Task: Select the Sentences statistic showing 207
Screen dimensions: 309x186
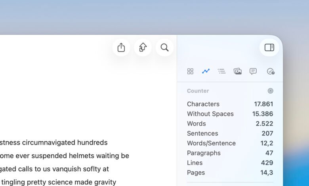Action: click(x=230, y=133)
